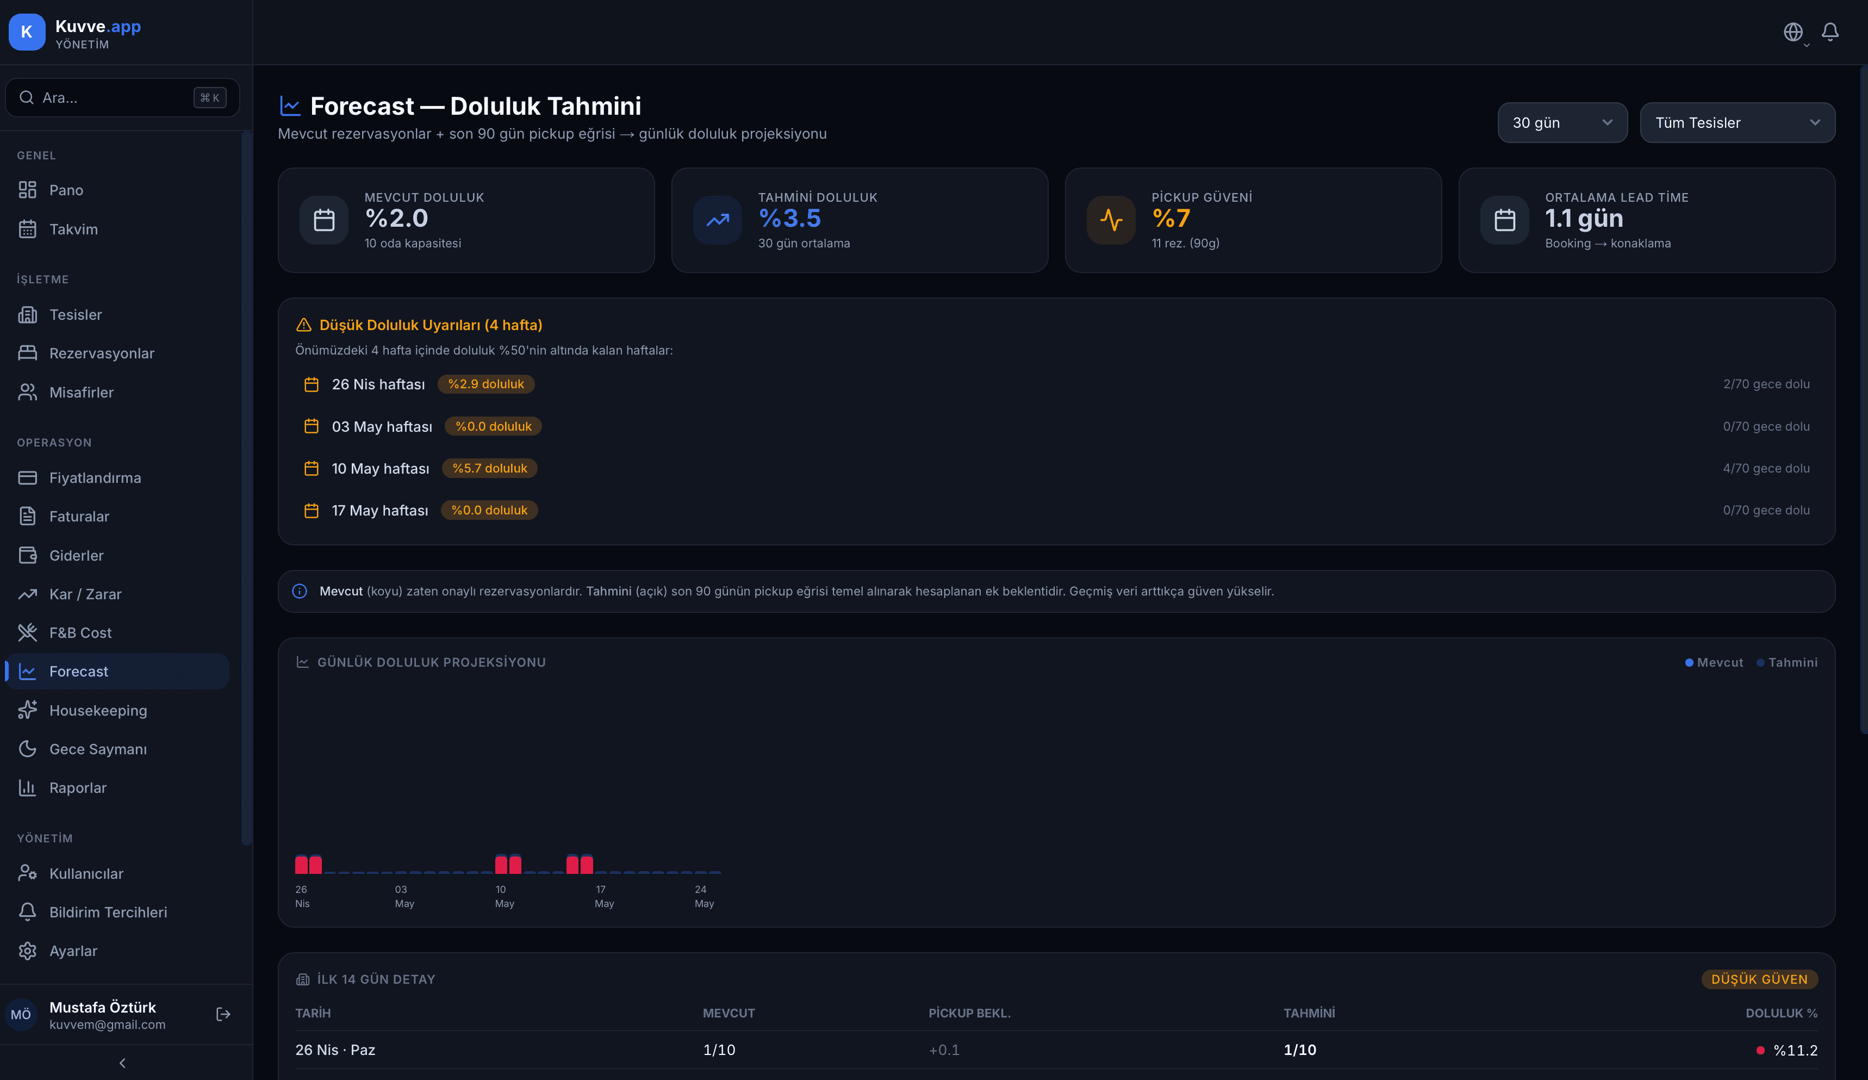Screen dimensions: 1868x1080
Task: Click the 26 Nis · Paz table cell
Action: pyautogui.click(x=335, y=1050)
